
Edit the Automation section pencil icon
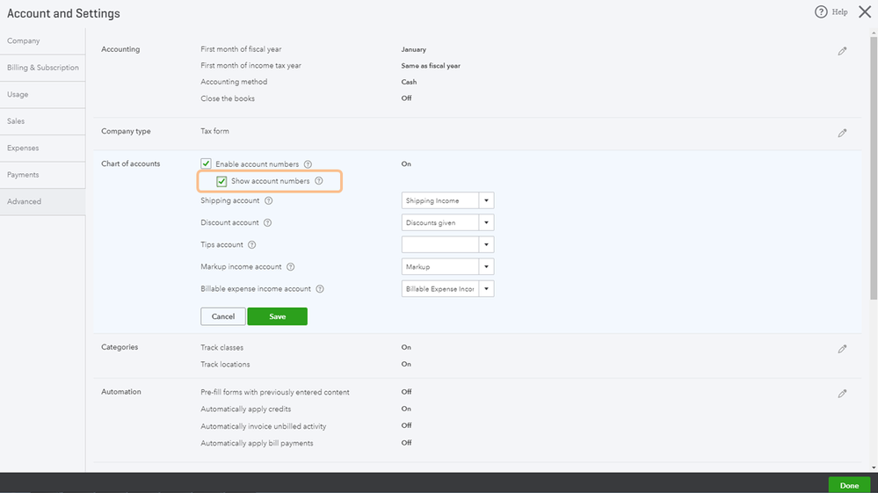tap(842, 394)
